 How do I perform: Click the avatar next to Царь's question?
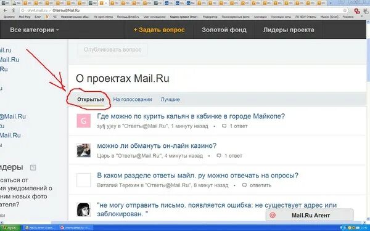(83, 150)
